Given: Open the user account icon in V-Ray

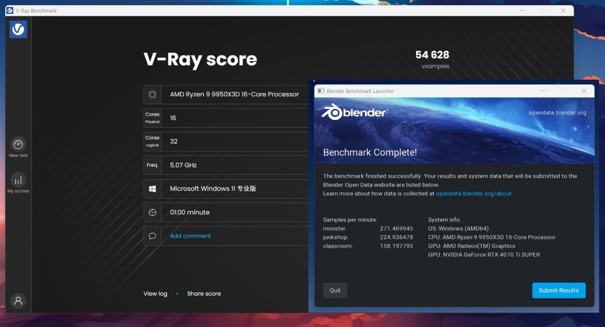Looking at the screenshot, I should 18,301.
